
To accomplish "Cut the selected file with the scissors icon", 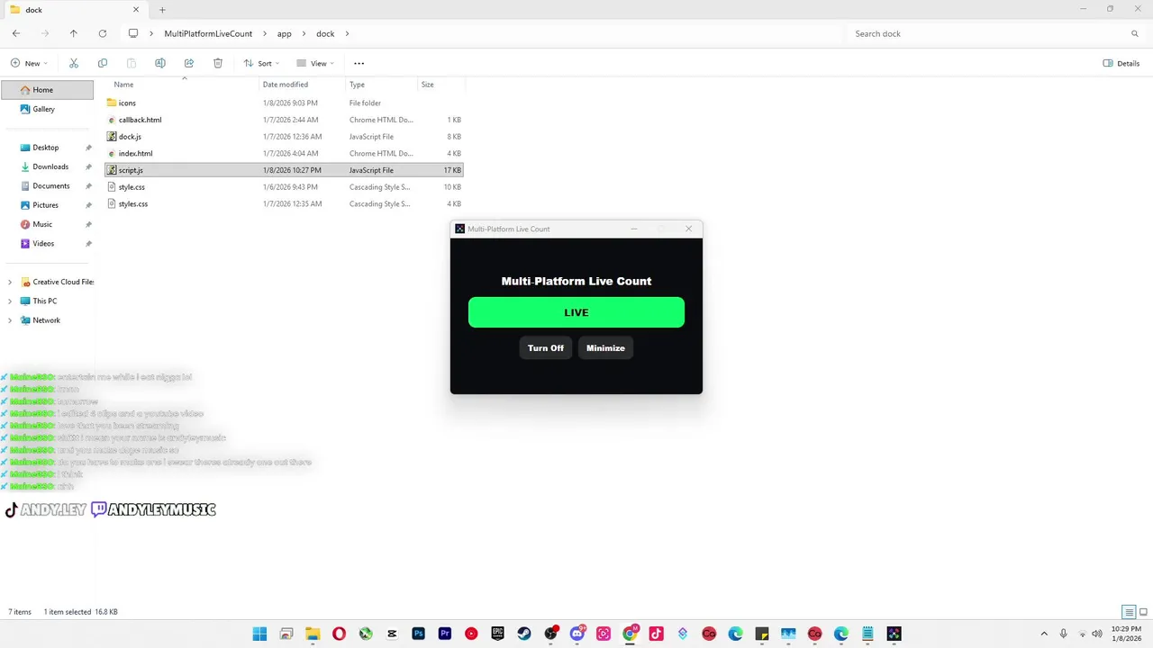I will tap(74, 63).
